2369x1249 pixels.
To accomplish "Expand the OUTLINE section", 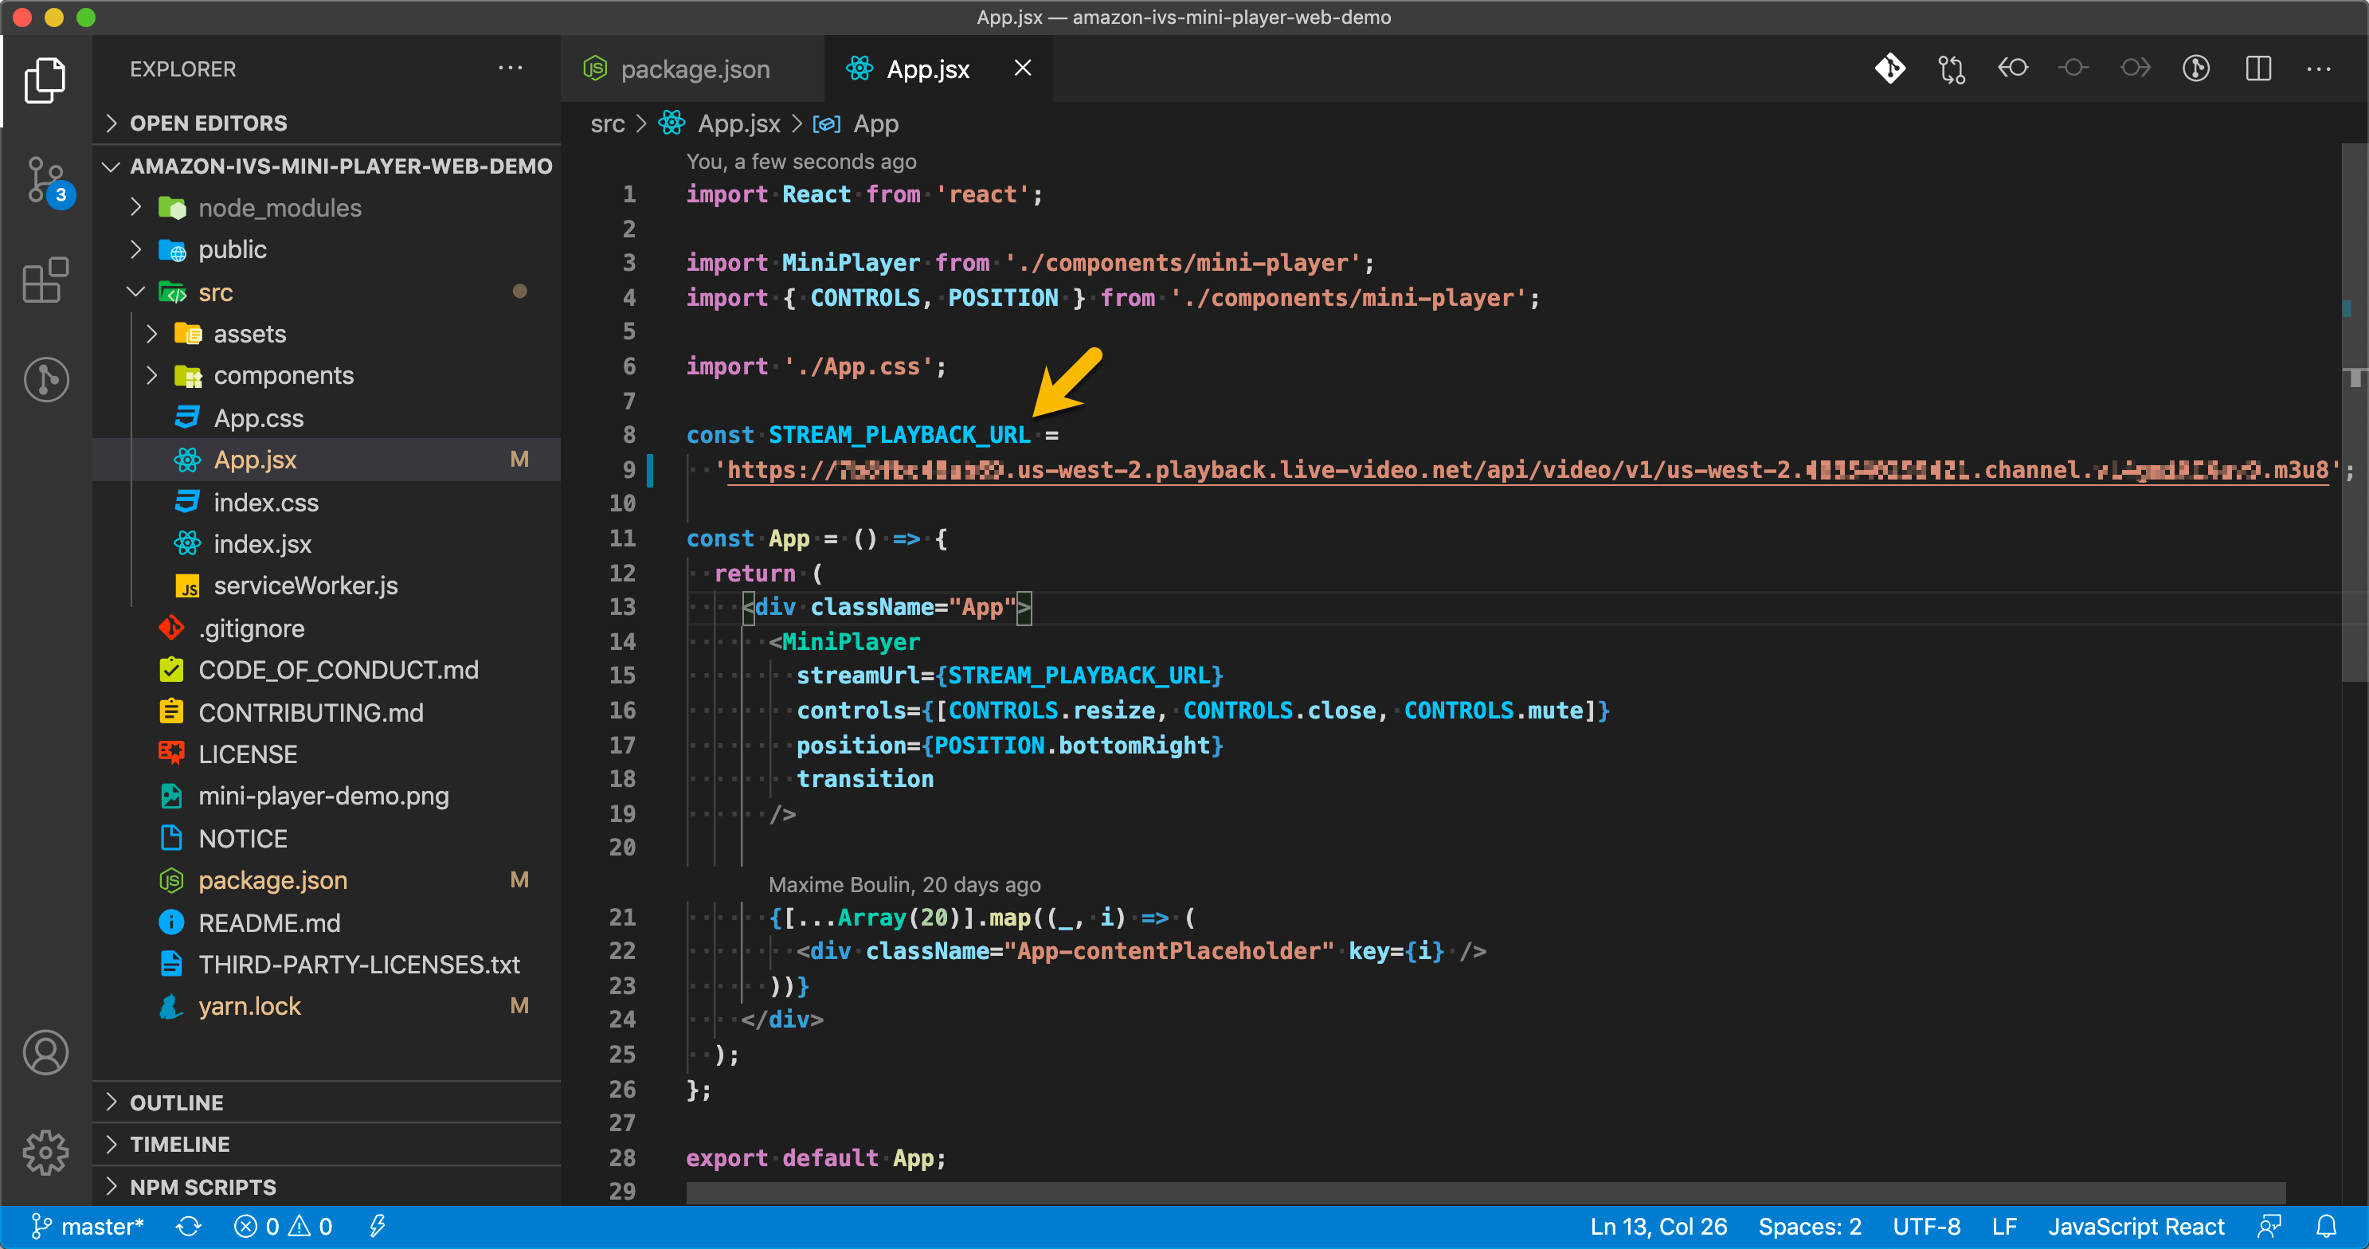I will [177, 1102].
